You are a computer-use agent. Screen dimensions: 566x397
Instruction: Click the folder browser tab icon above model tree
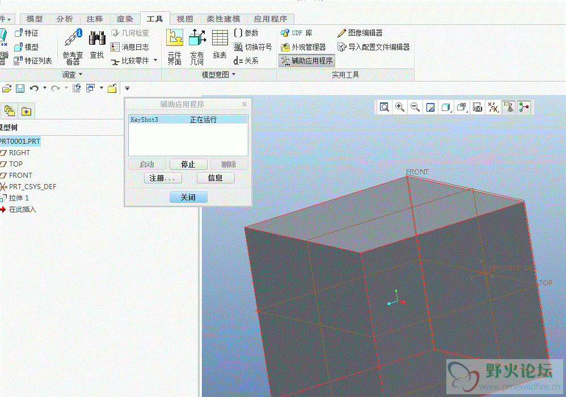10,111
